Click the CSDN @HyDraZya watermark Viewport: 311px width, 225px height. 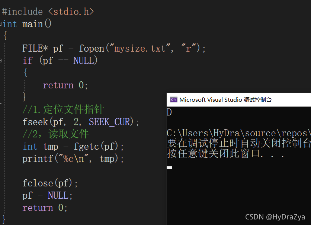pos(275,217)
